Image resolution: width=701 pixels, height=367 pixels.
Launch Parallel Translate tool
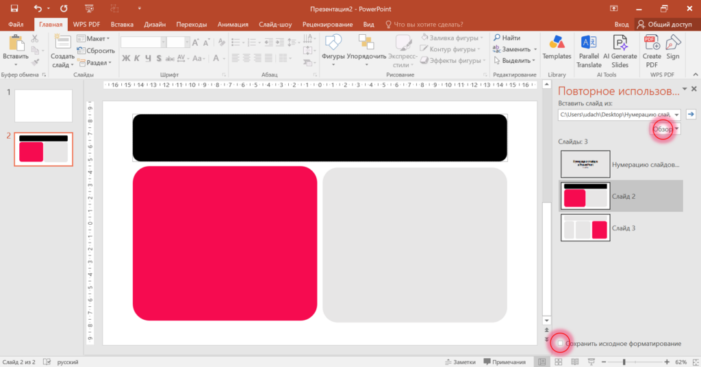point(589,51)
